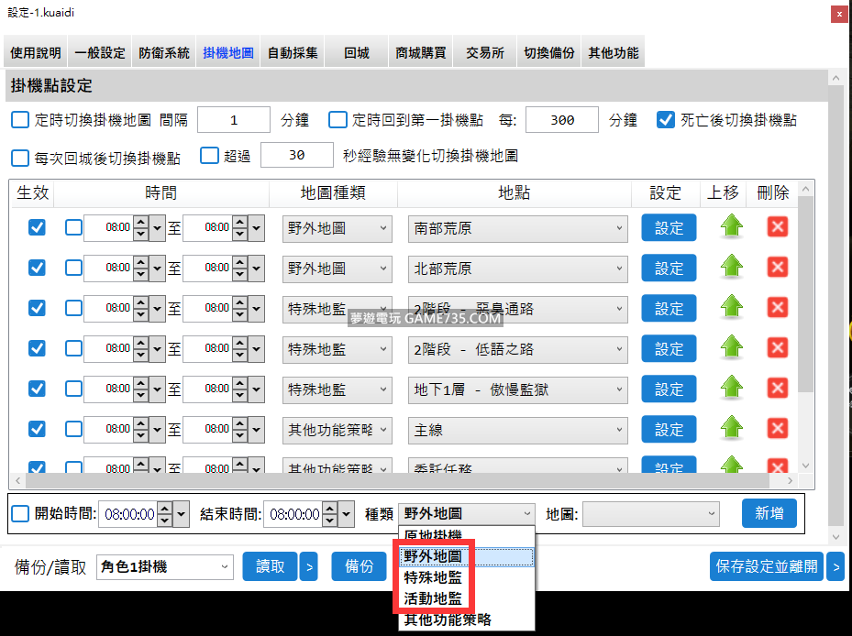The width and height of the screenshot is (852, 636).
Task: Open the 地圖 dropdown next to 新增
Action: 650,514
